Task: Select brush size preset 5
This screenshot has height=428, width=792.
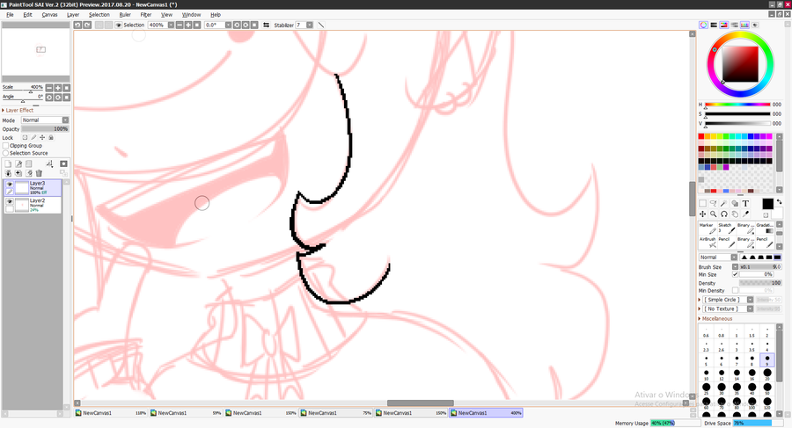Action: 706,359
